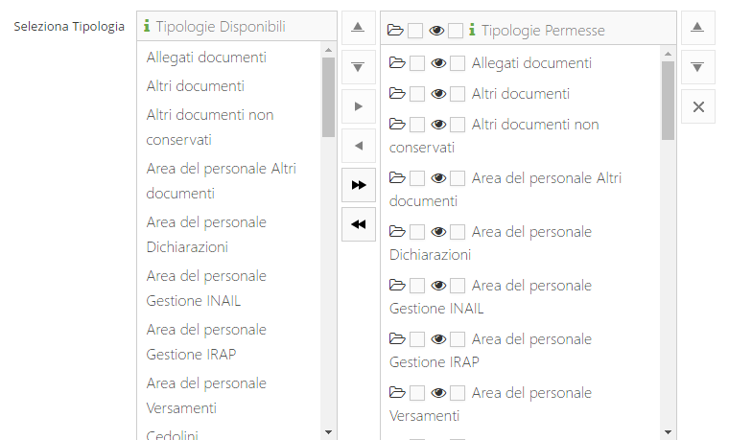The height and width of the screenshot is (440, 752).
Task: Click folder icon of Area del personale Gestione IRAP
Action: click(397, 339)
